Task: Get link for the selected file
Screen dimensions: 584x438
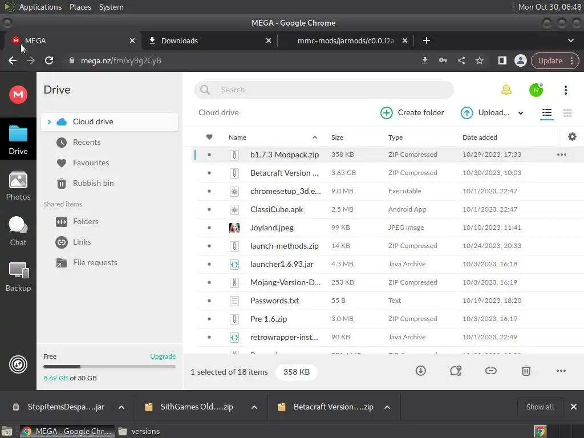Action: [490, 371]
